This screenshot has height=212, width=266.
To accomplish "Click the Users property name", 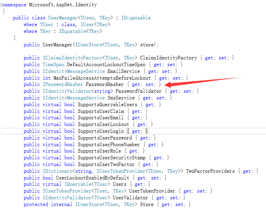I will (x=120, y=184).
